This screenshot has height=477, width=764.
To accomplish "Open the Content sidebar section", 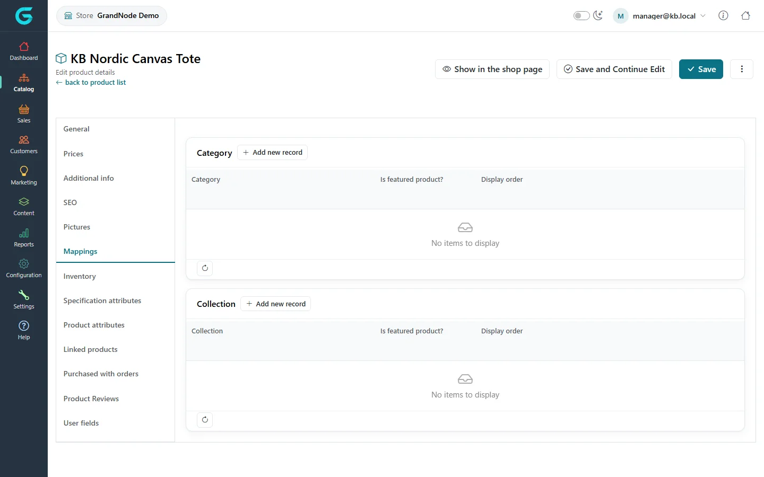I will [x=24, y=207].
